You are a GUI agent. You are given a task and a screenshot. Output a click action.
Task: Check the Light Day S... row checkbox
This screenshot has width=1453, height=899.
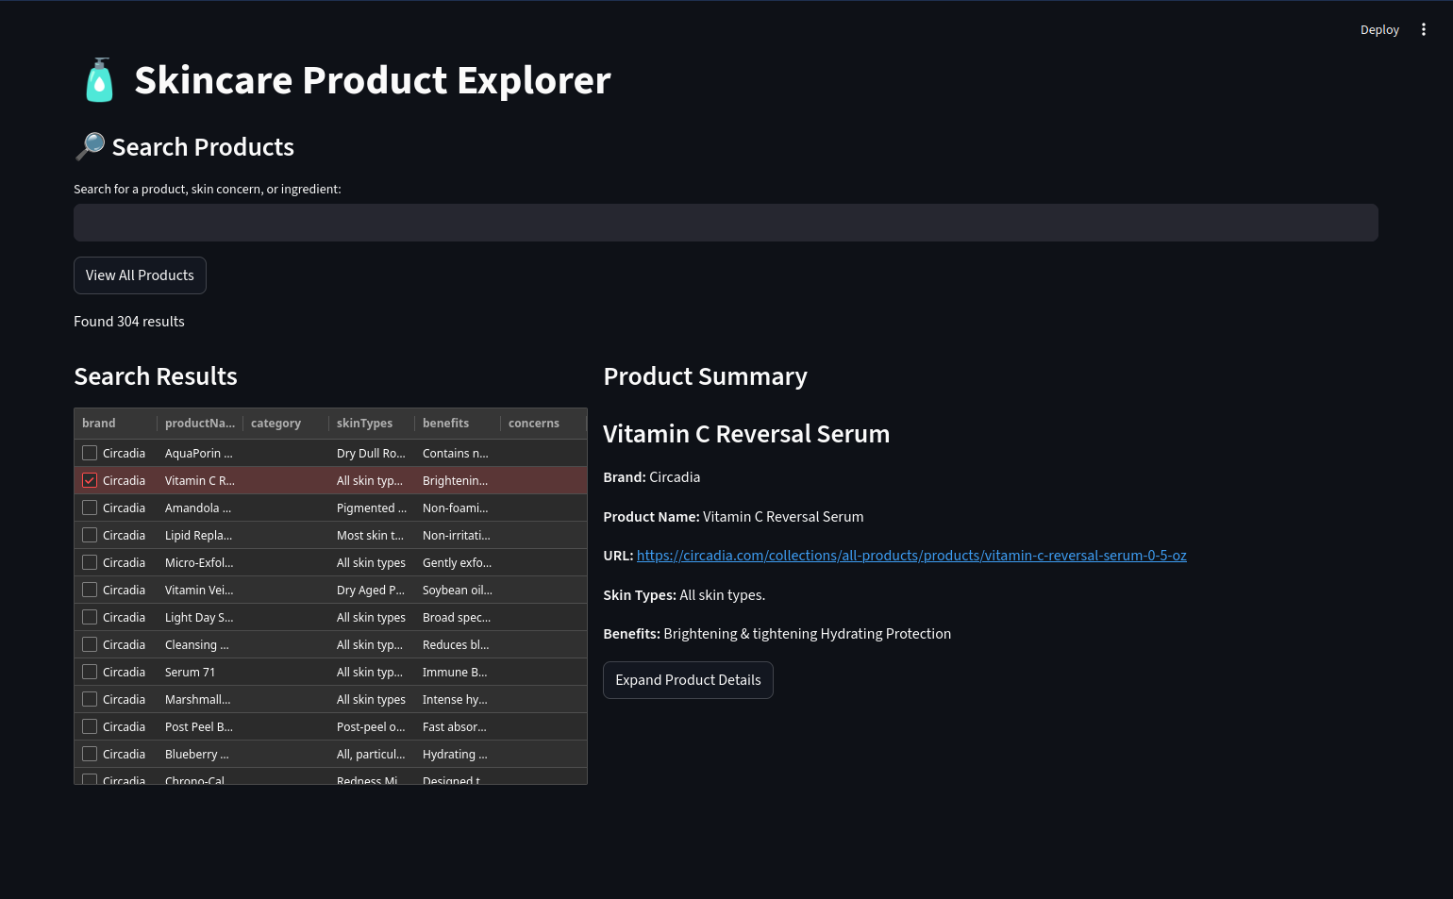(90, 617)
